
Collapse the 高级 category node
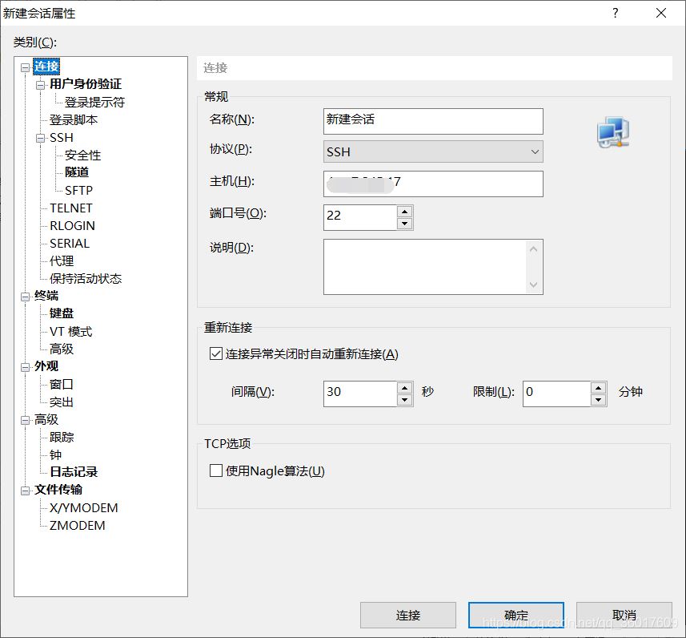(x=26, y=420)
